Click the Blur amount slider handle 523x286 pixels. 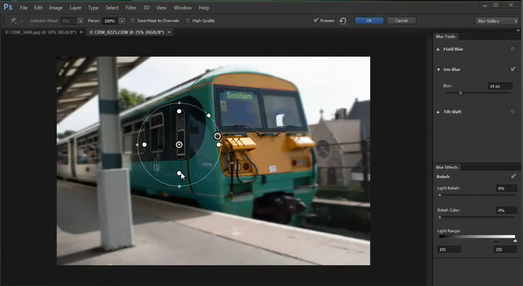[x=461, y=93]
